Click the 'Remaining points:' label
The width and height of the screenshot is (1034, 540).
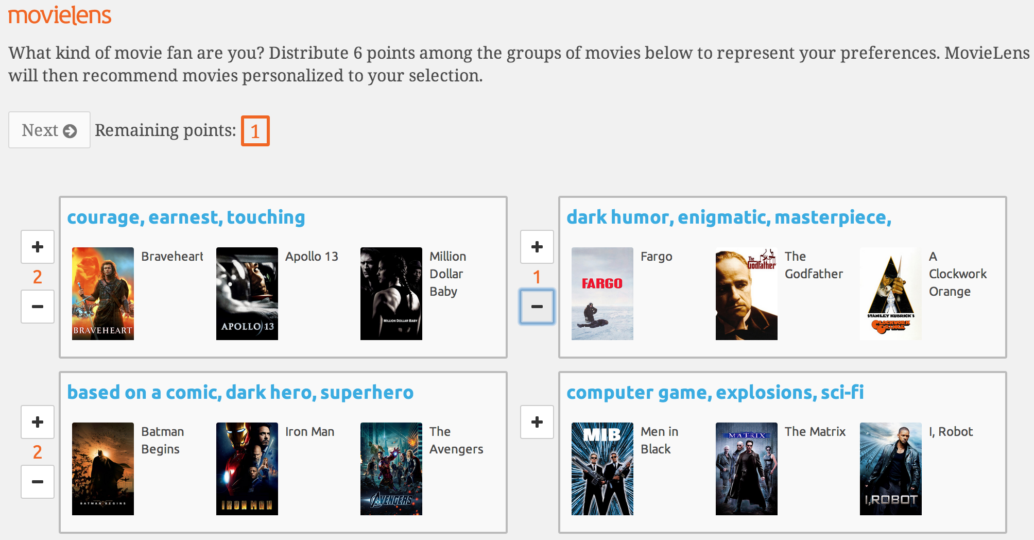pyautogui.click(x=165, y=130)
